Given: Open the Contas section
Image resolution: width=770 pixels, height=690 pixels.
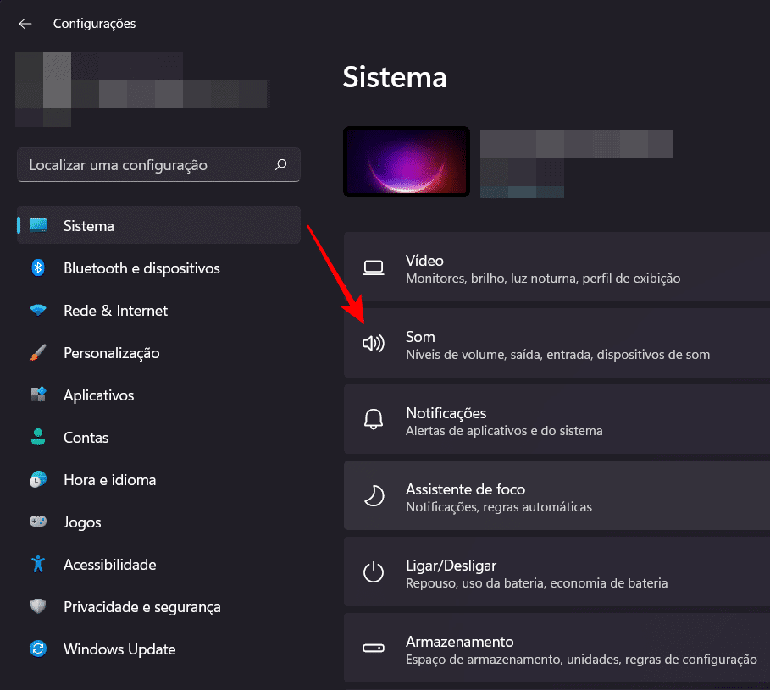Looking at the screenshot, I should (x=158, y=437).
